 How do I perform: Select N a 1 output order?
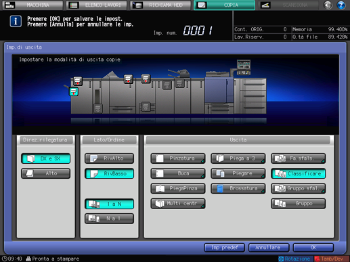click(x=109, y=219)
